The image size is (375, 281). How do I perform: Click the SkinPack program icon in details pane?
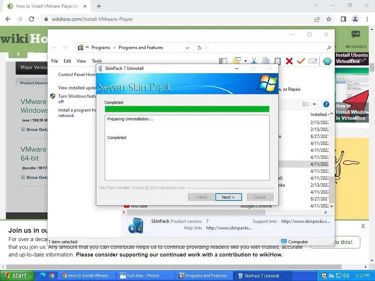(135, 226)
